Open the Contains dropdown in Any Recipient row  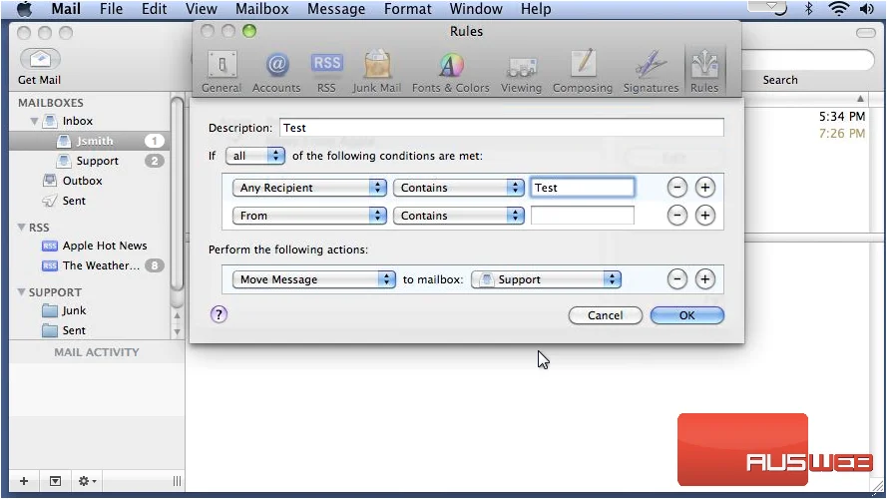tap(459, 188)
